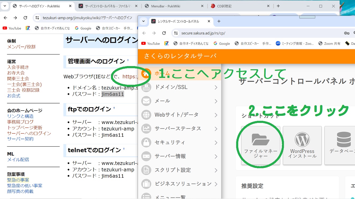Expand the ドメイン/SSL menu chevron
Image resolution: width=355 pixels, height=199 pixels.
pos(216,87)
